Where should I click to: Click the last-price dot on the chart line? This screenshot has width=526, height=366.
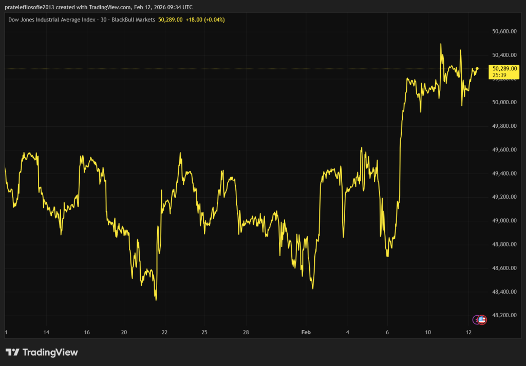pos(477,68)
